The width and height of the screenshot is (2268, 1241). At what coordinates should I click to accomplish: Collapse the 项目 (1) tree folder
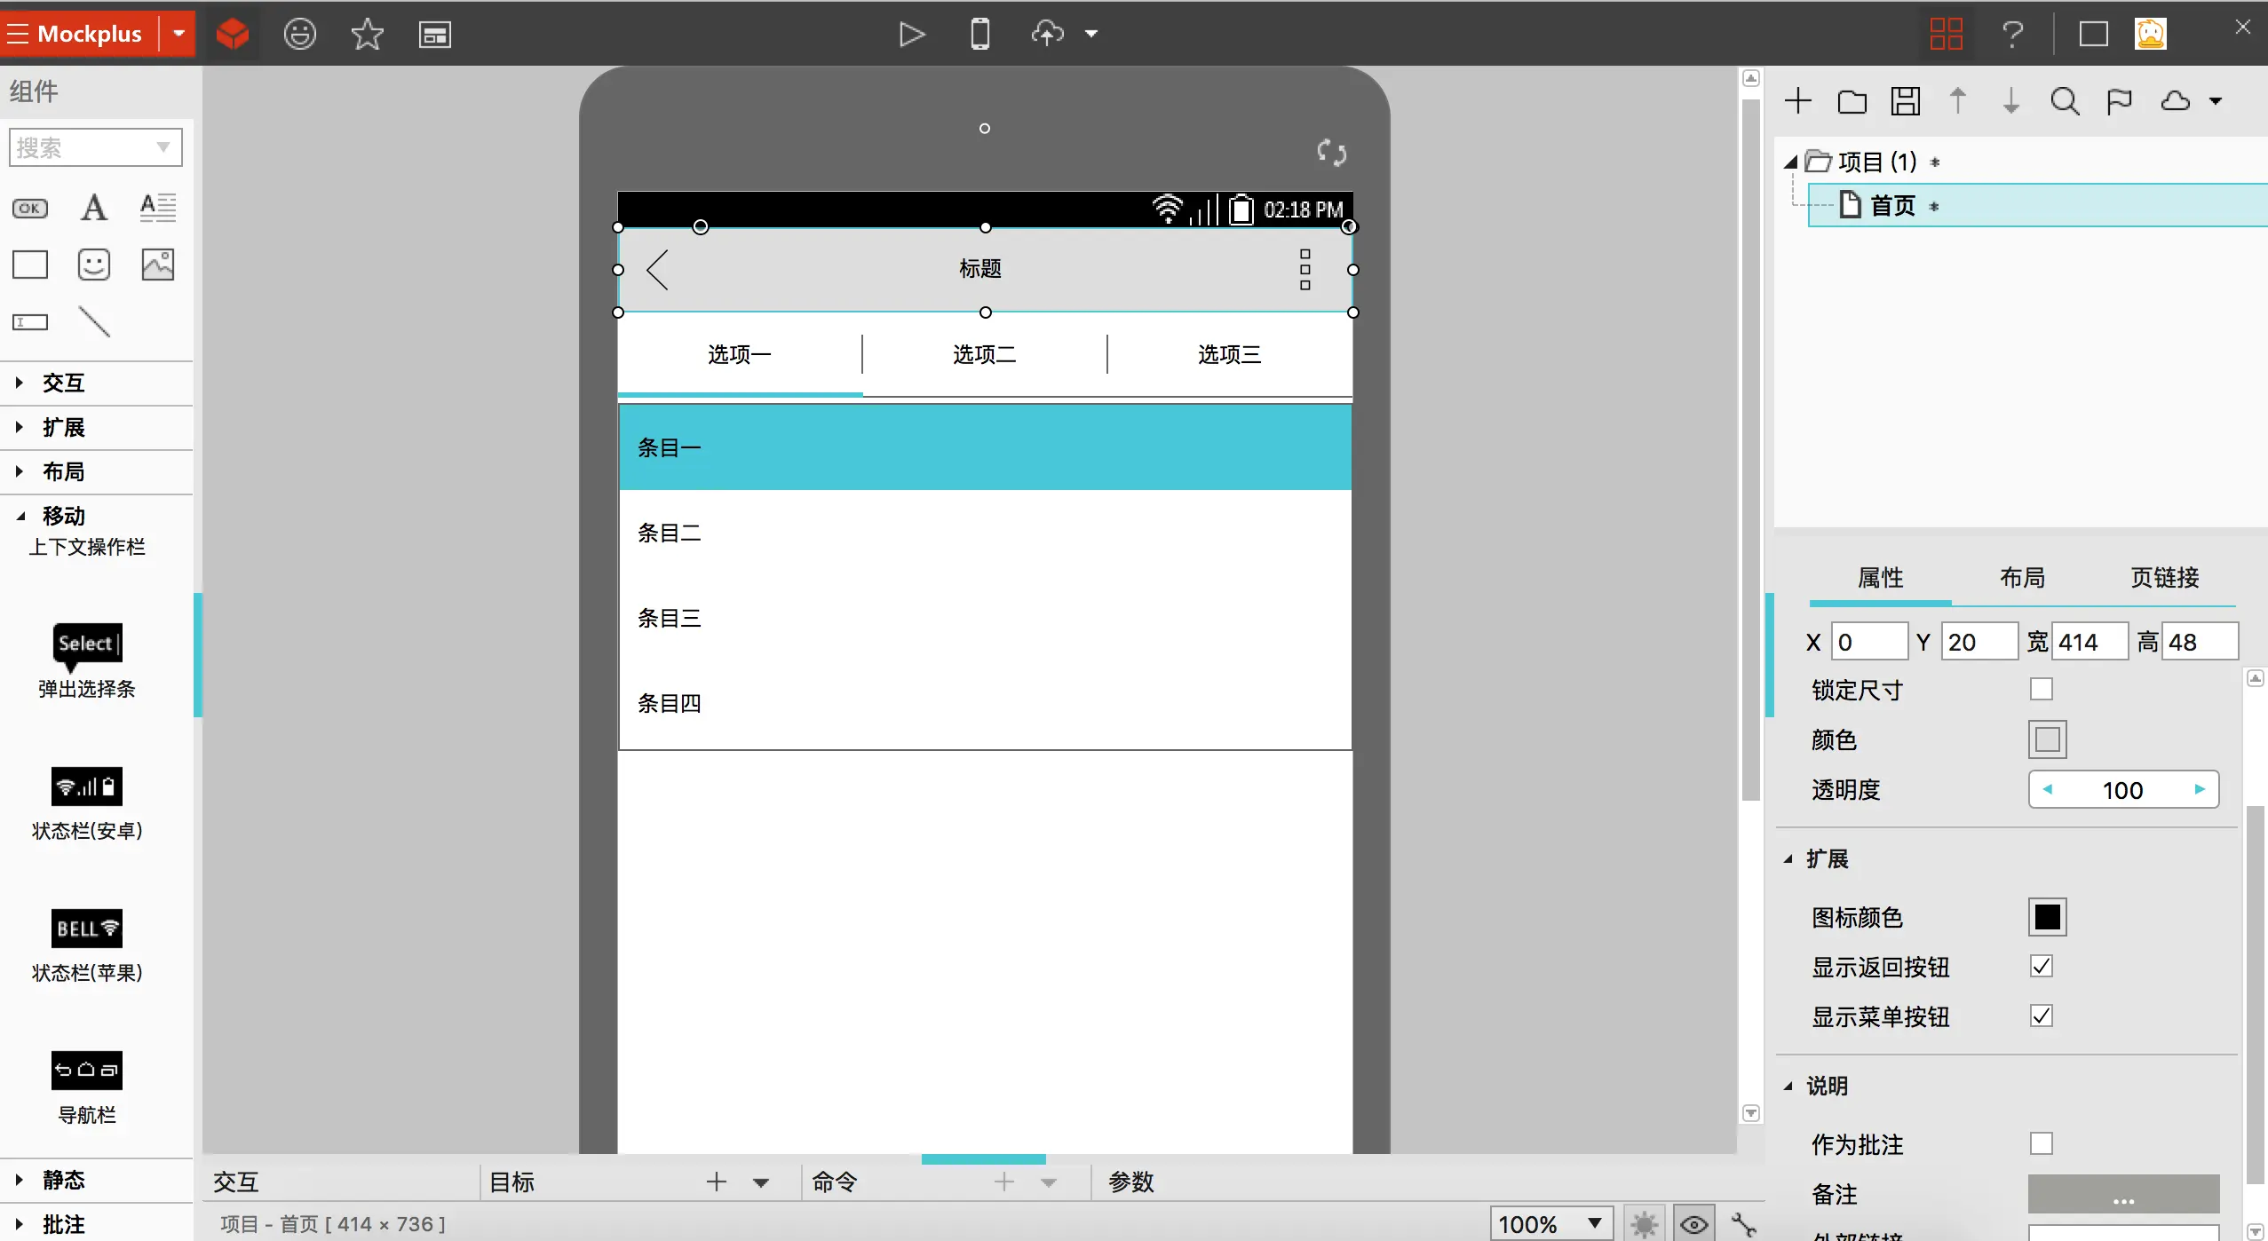pos(1791,162)
